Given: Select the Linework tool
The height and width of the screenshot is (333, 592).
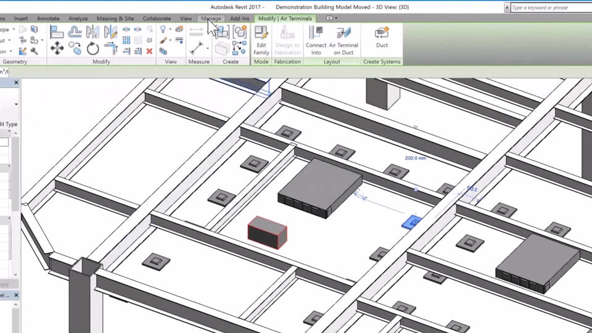Looking at the screenshot, I should (x=179, y=40).
